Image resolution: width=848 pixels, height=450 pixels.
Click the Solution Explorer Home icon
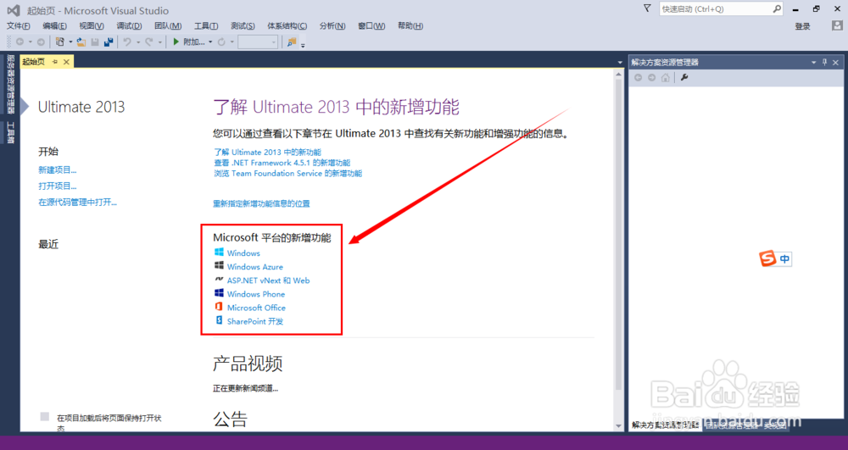665,78
